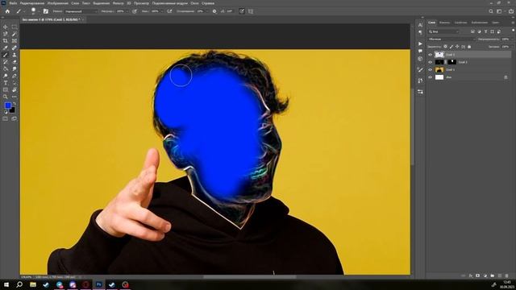Image resolution: width=516 pixels, height=290 pixels.
Task: Open workspace switcher at top right
Action: (x=500, y=11)
